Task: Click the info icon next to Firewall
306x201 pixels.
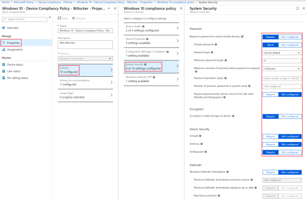Action: tap(200, 136)
